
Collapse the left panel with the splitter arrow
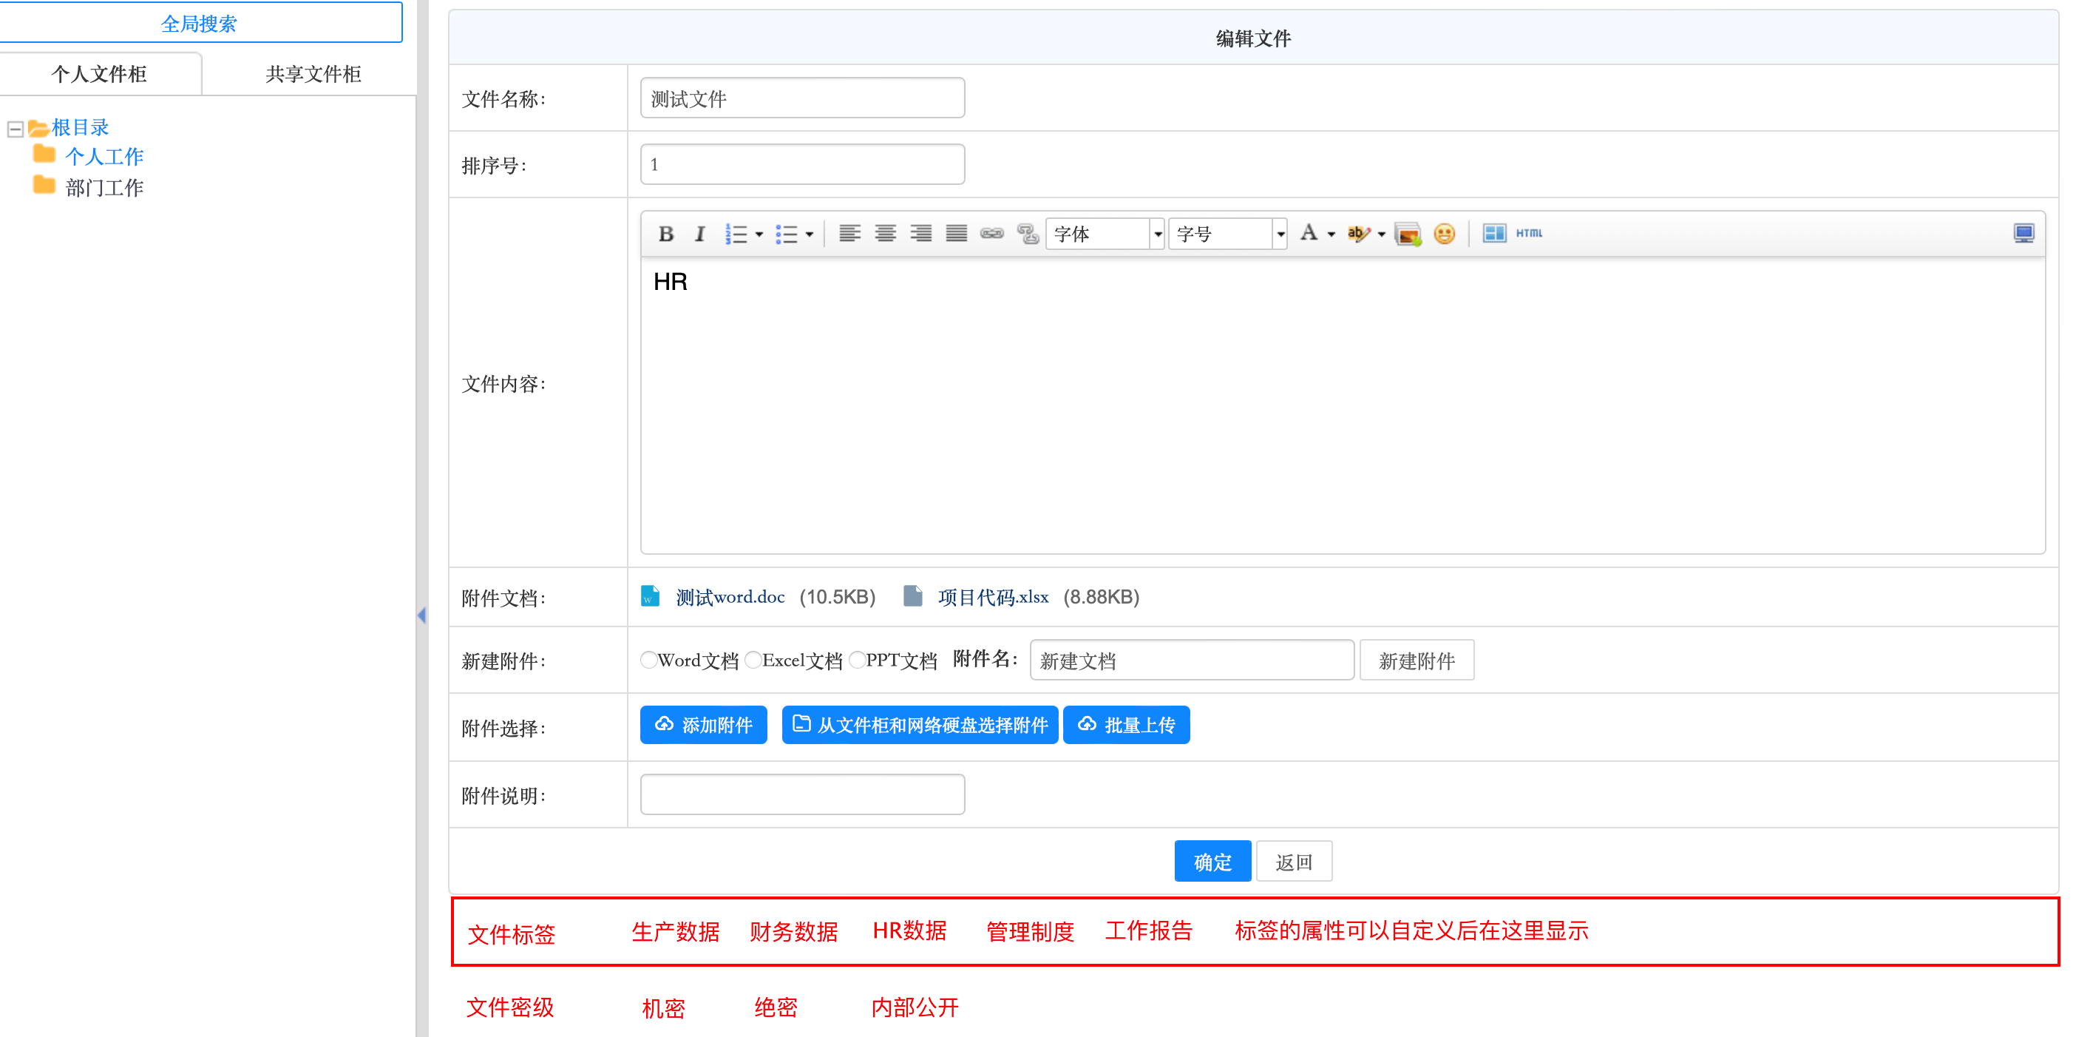(x=421, y=615)
